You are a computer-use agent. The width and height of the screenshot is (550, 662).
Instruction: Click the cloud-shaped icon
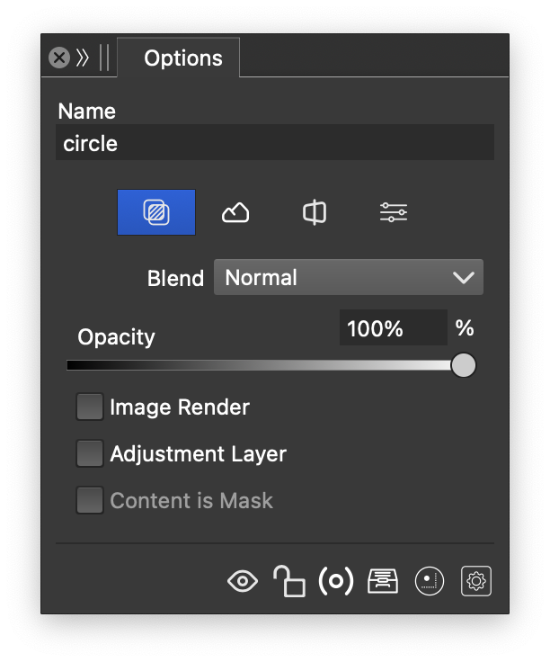coord(235,212)
